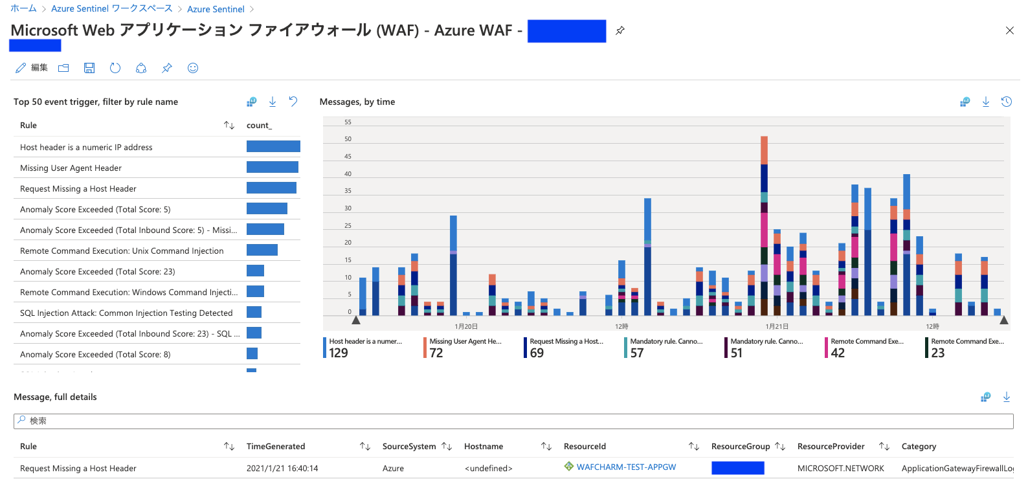The height and width of the screenshot is (479, 1028).
Task: Sort details grid by ResourceProvider
Action: pos(884,446)
